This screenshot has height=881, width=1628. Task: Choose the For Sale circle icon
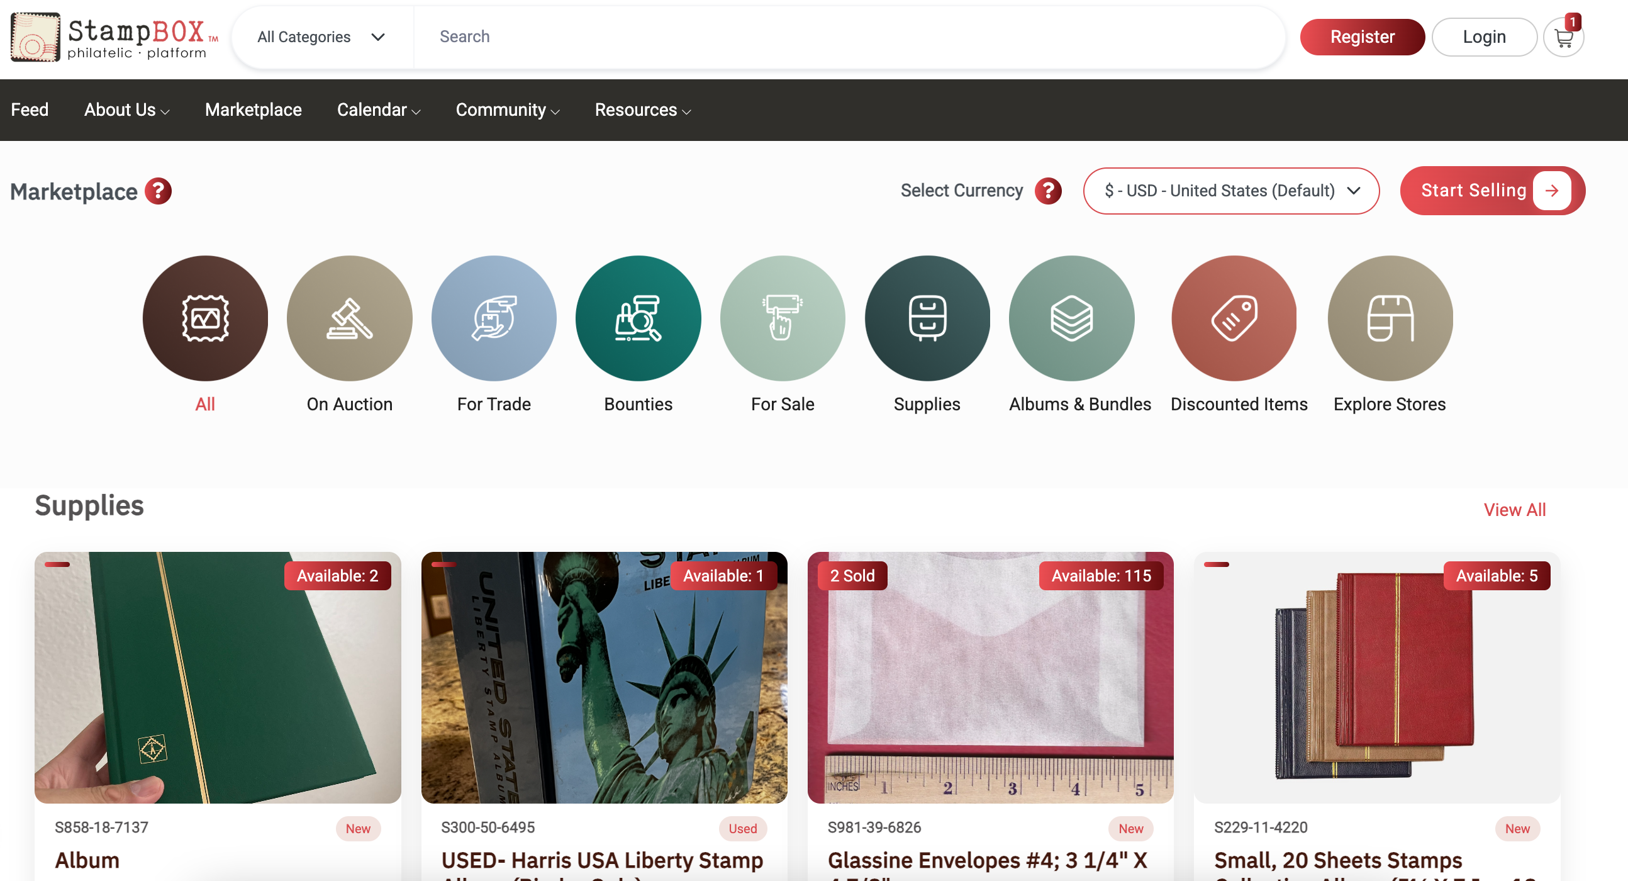783,318
